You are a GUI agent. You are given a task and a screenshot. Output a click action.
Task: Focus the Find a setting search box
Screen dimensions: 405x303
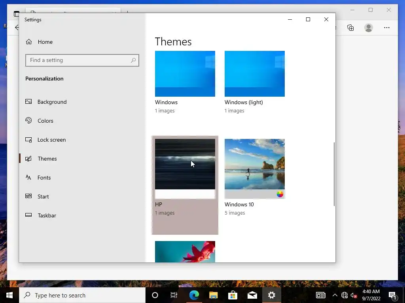pos(82,60)
